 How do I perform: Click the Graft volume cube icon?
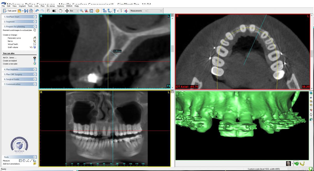[x=35, y=47]
